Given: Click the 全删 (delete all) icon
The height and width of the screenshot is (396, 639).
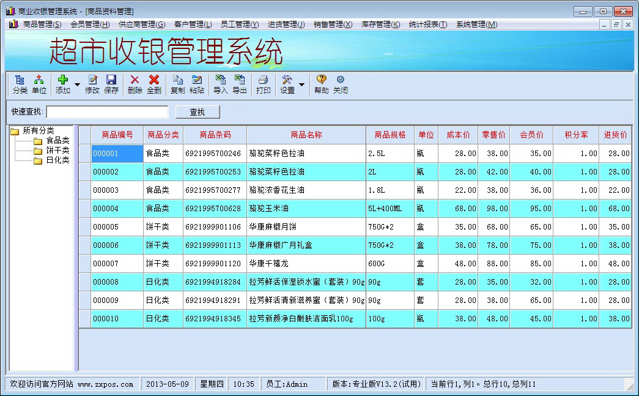Looking at the screenshot, I should pos(154,84).
